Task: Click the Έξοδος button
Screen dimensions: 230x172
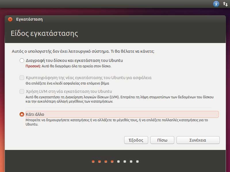Action: pyautogui.click(x=136, y=140)
